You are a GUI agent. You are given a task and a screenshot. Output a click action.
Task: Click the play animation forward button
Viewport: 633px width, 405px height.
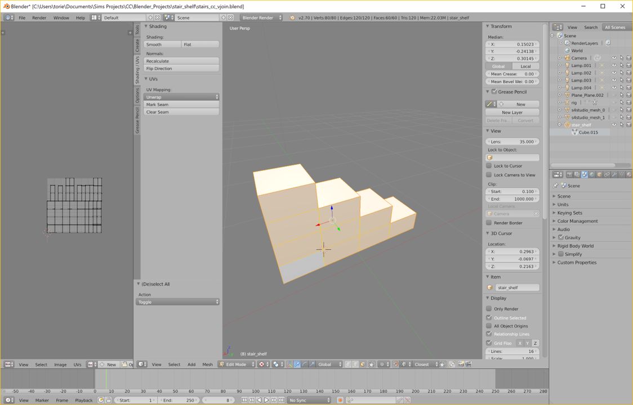point(266,400)
